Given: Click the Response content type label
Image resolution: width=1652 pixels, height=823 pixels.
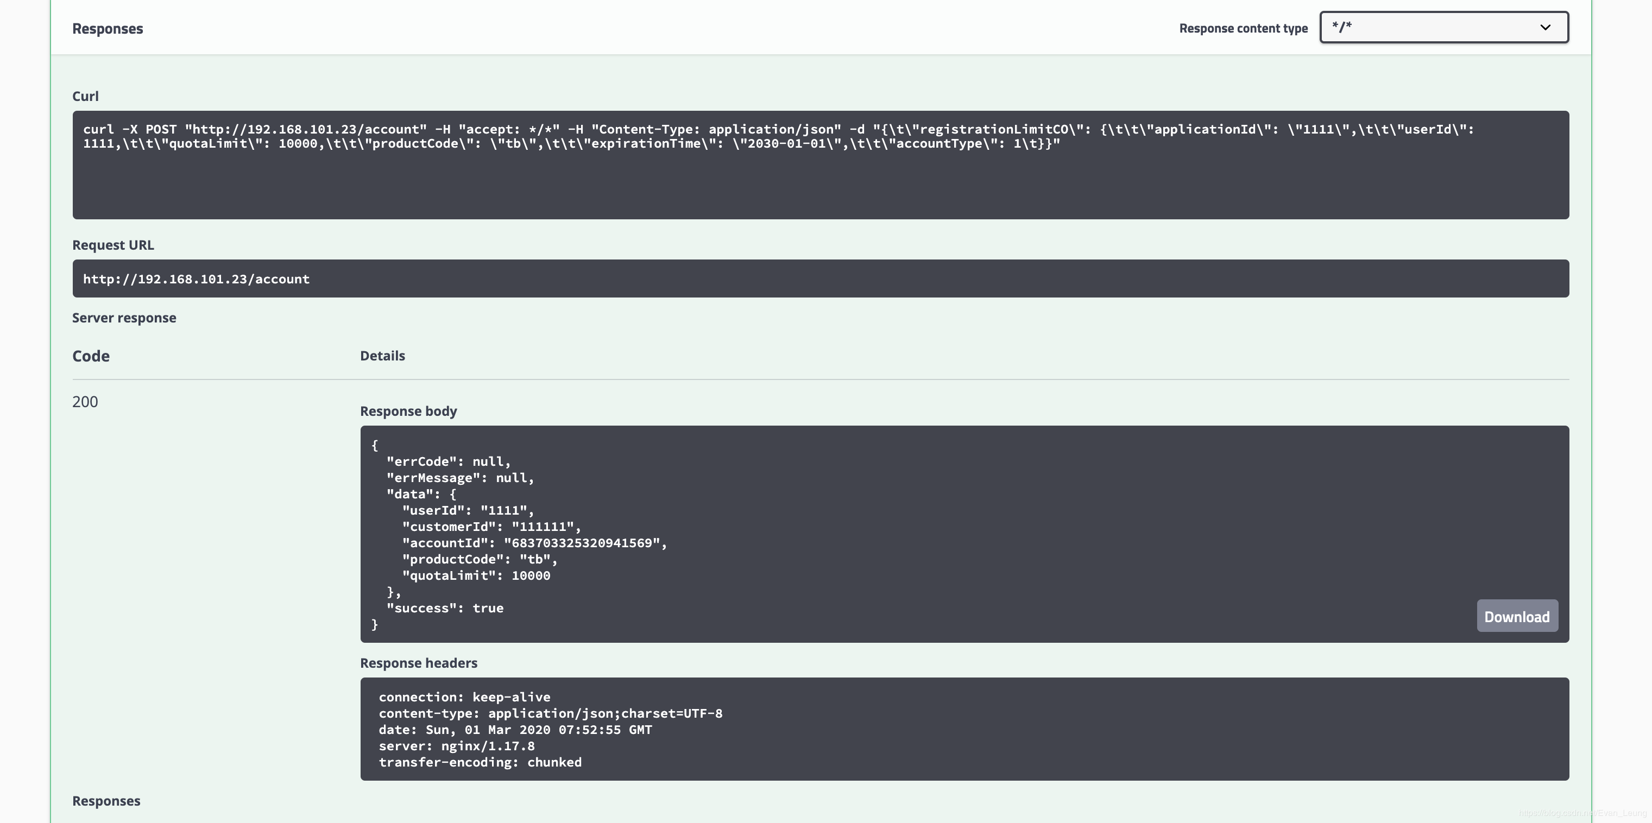Looking at the screenshot, I should point(1243,28).
